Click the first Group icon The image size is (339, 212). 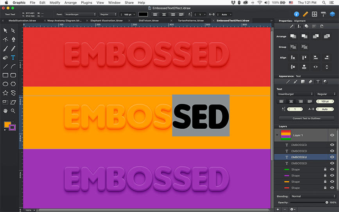click(293, 47)
